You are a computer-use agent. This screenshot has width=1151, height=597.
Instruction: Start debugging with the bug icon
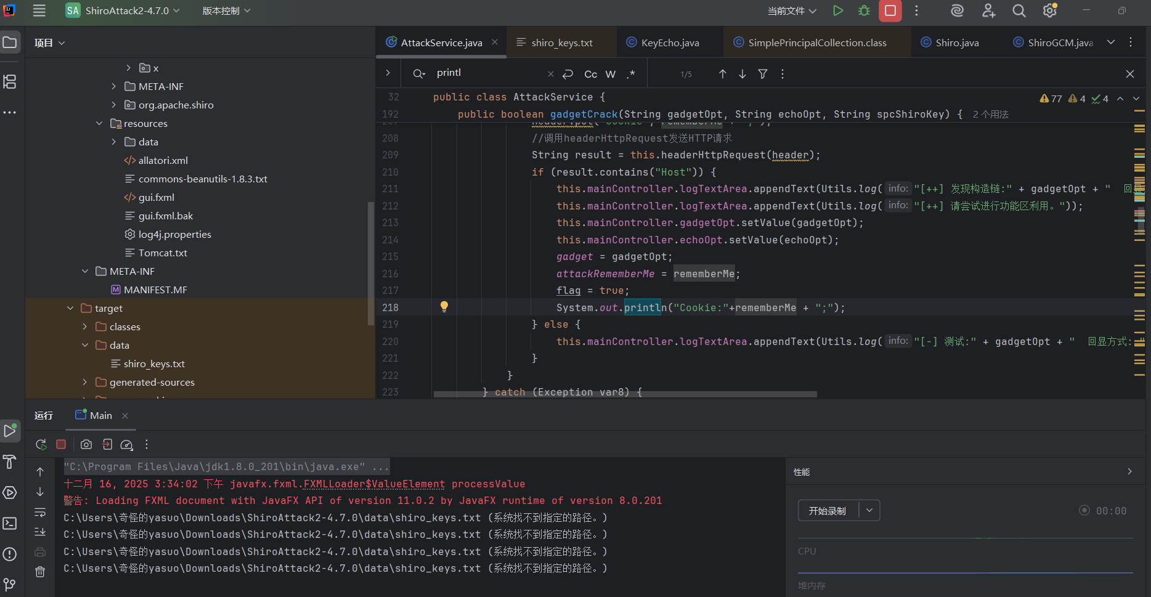[x=864, y=10]
